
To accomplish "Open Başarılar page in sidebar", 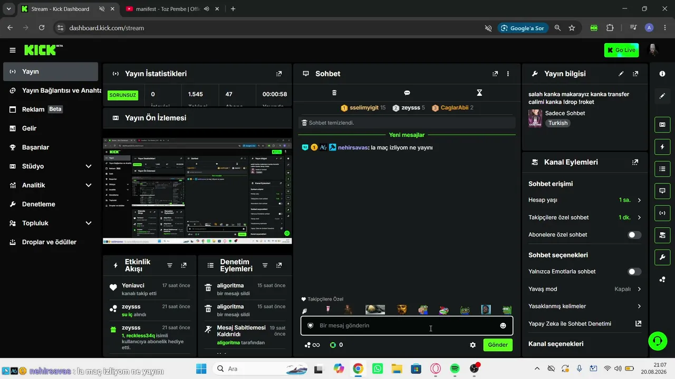I will pyautogui.click(x=51, y=147).
